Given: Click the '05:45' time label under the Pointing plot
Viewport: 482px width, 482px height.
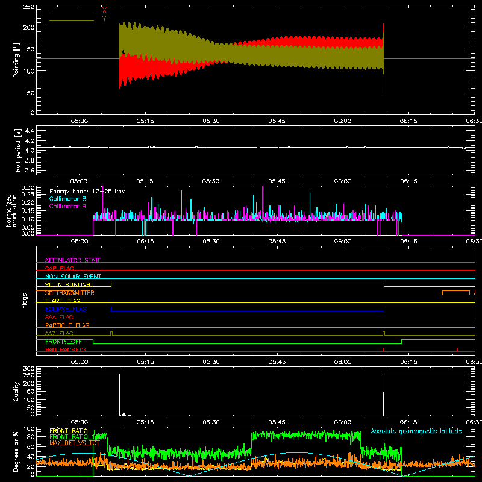Looking at the screenshot, I should coord(277,121).
